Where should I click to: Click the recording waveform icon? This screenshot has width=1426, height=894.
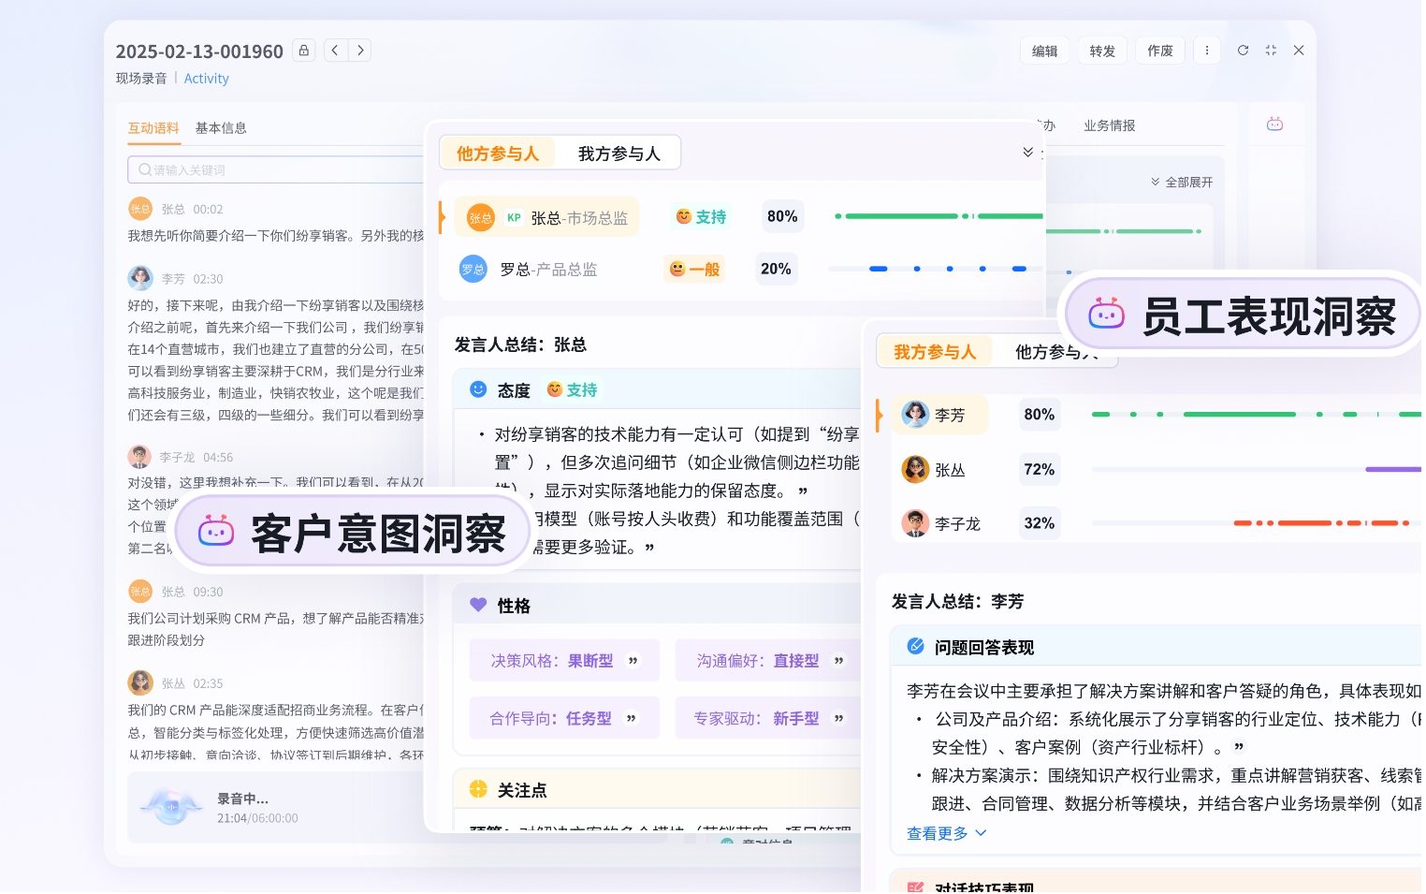coord(171,806)
